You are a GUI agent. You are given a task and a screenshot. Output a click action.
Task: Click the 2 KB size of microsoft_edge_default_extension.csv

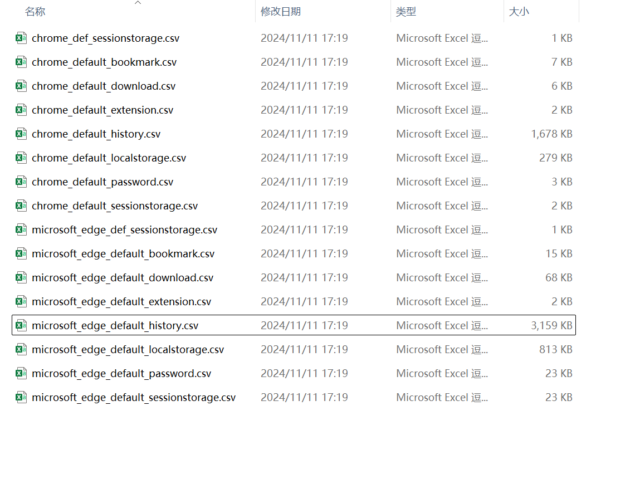coord(561,301)
